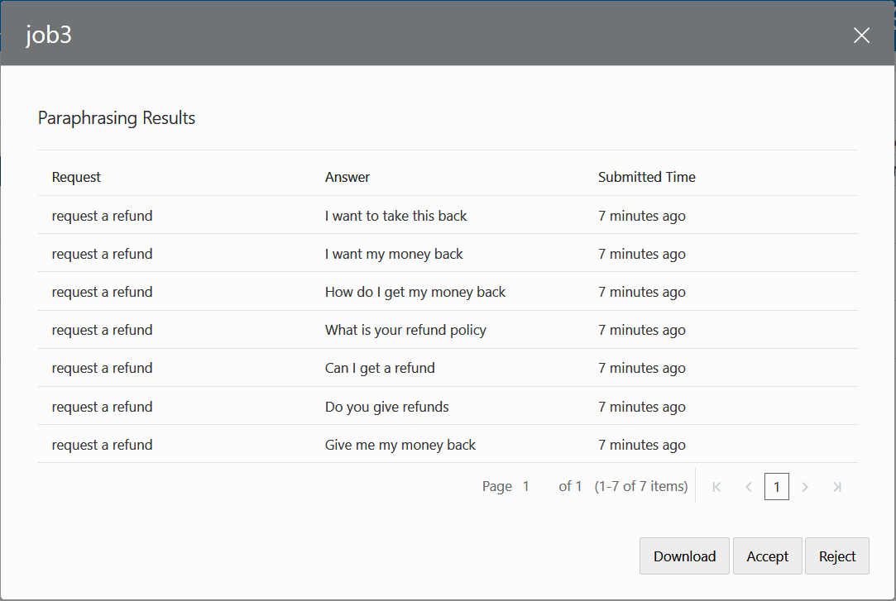
Task: Close the job3 dialog with the X icon
Action: pos(861,35)
